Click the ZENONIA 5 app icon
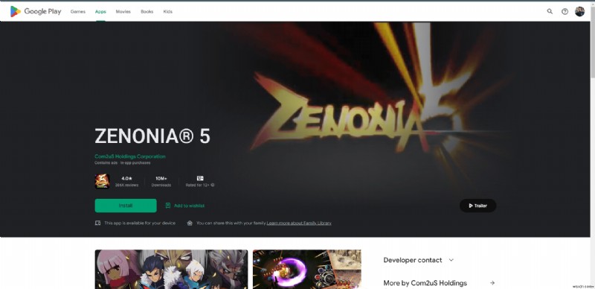The height and width of the screenshot is (289, 595). click(x=102, y=182)
